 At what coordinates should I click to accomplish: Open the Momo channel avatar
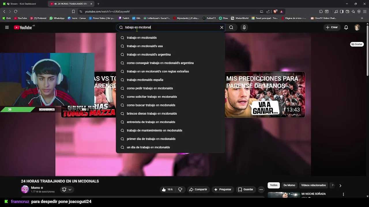point(25,189)
